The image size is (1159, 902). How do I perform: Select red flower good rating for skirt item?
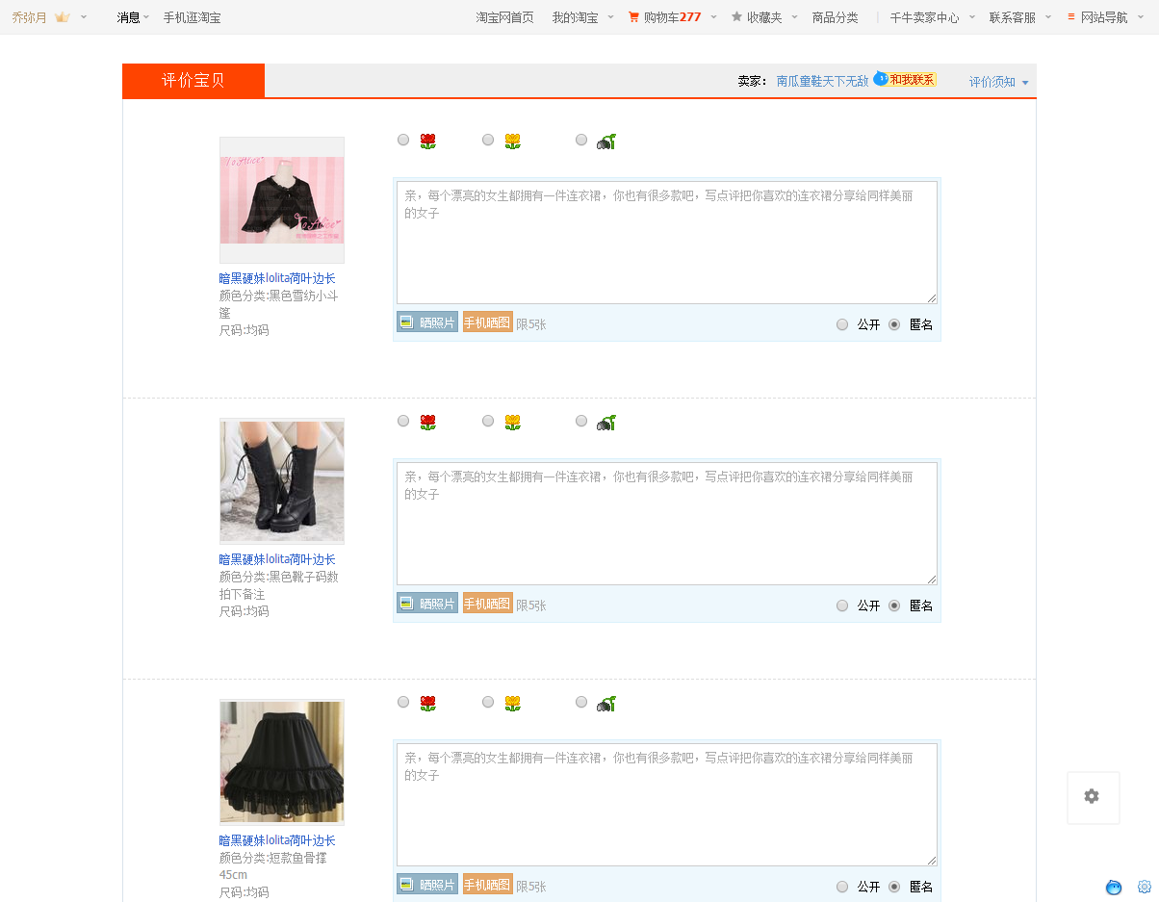coord(403,702)
